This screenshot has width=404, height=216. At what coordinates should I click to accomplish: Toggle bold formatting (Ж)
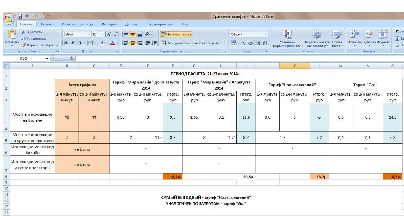[65, 42]
